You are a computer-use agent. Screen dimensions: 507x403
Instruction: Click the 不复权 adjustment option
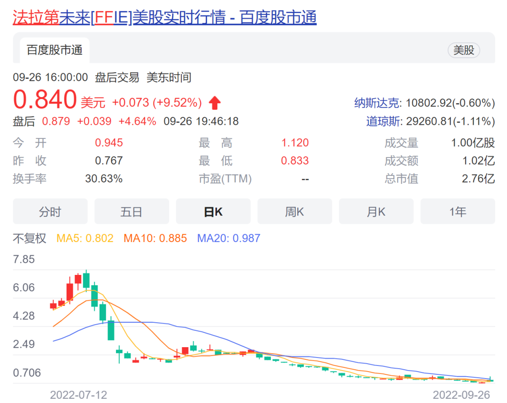click(30, 238)
